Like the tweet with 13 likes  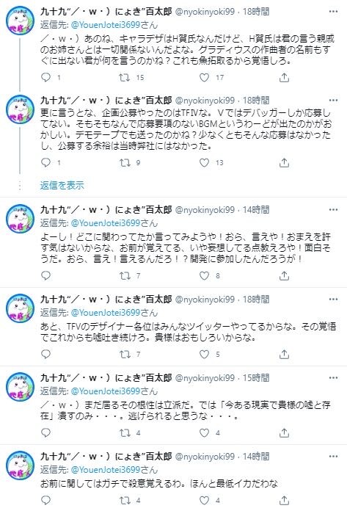(204, 162)
